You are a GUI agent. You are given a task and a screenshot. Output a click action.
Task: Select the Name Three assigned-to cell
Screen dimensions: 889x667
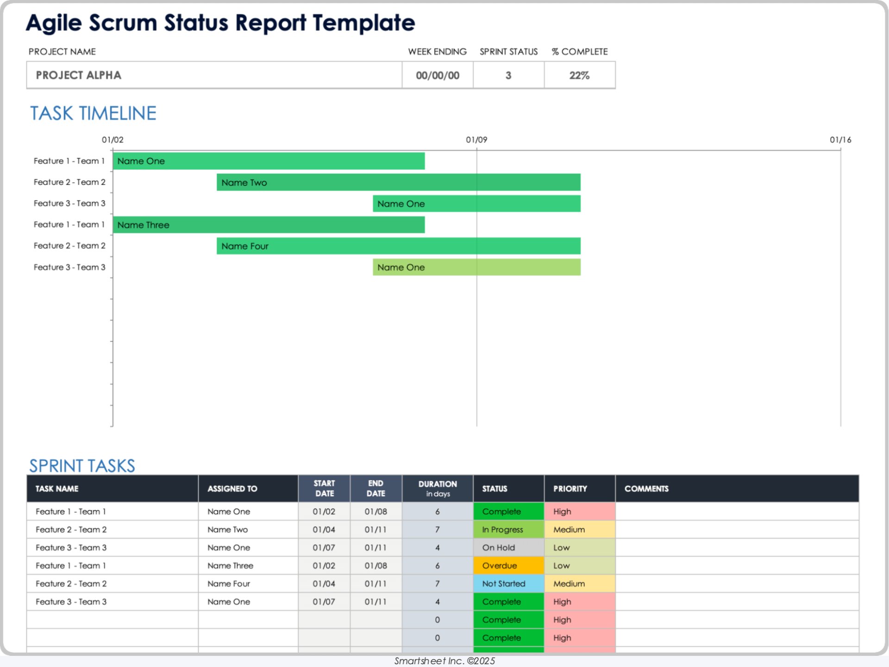click(248, 566)
